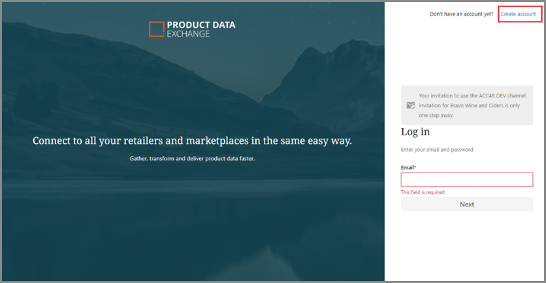Click the "Email*" field label
The width and height of the screenshot is (546, 283).
click(x=409, y=167)
